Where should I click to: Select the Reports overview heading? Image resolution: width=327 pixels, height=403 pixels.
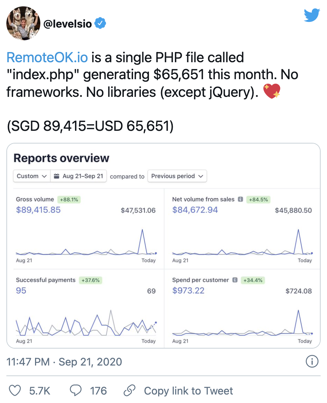pyautogui.click(x=61, y=158)
